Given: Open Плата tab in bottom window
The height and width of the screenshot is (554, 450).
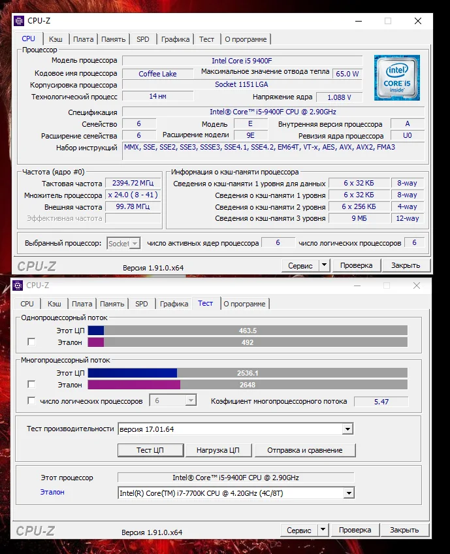Looking at the screenshot, I should click(x=82, y=304).
